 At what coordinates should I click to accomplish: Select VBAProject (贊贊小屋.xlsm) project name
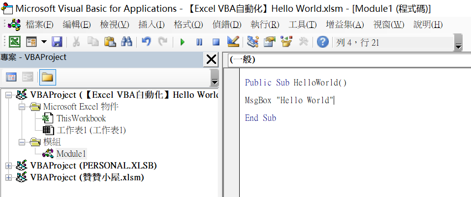click(x=87, y=177)
